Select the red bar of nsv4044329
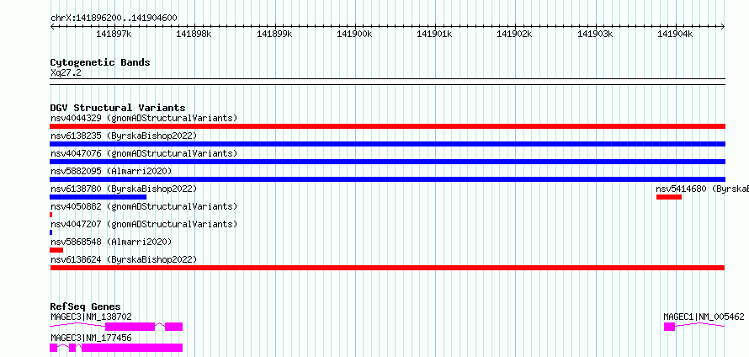The height and width of the screenshot is (357, 749). tap(387, 126)
